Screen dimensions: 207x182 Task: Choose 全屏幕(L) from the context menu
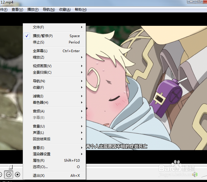[54, 51]
